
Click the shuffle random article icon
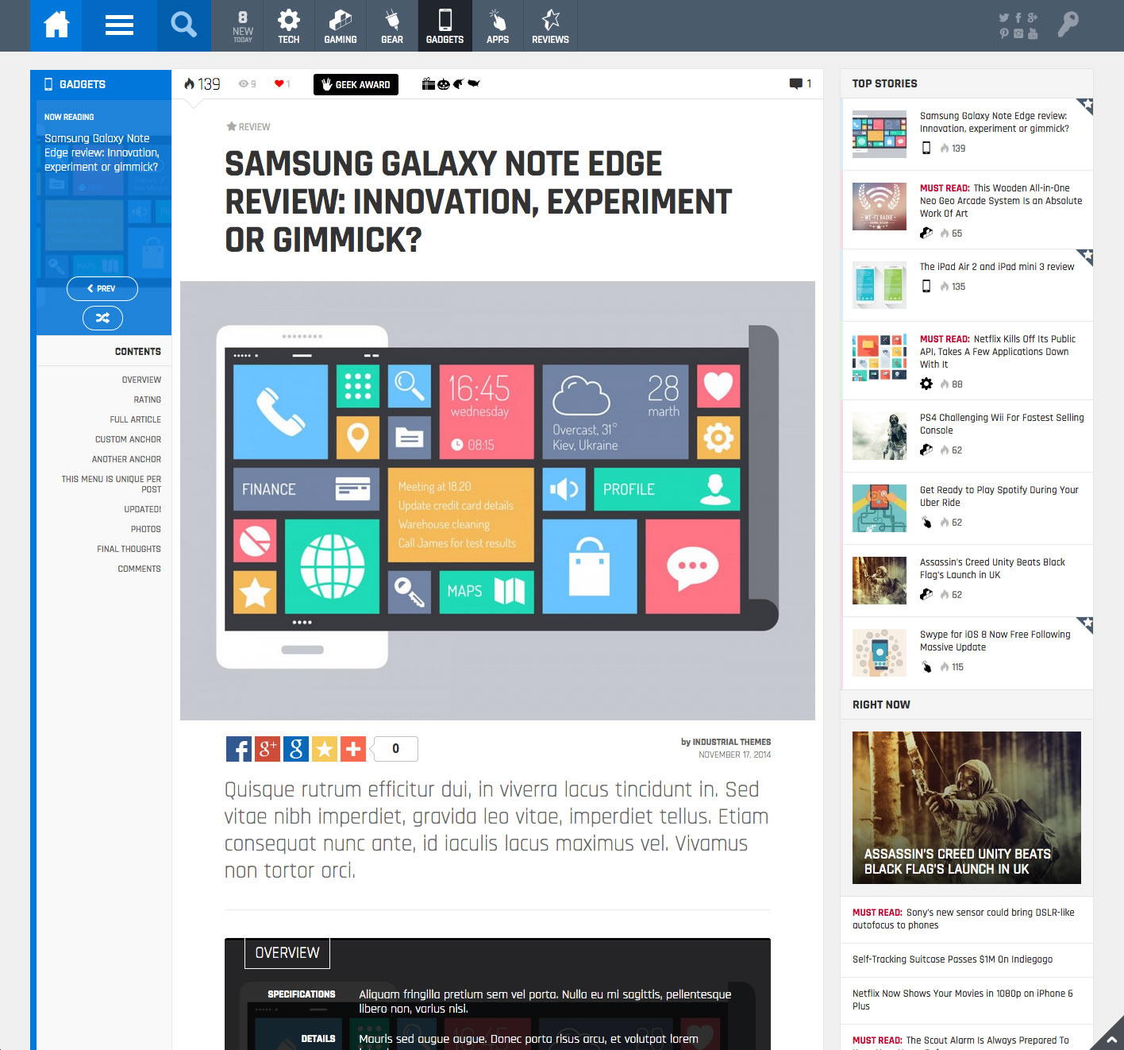point(102,318)
